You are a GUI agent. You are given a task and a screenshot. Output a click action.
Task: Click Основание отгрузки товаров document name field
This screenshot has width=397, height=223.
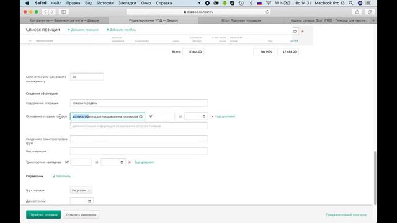(x=107, y=116)
